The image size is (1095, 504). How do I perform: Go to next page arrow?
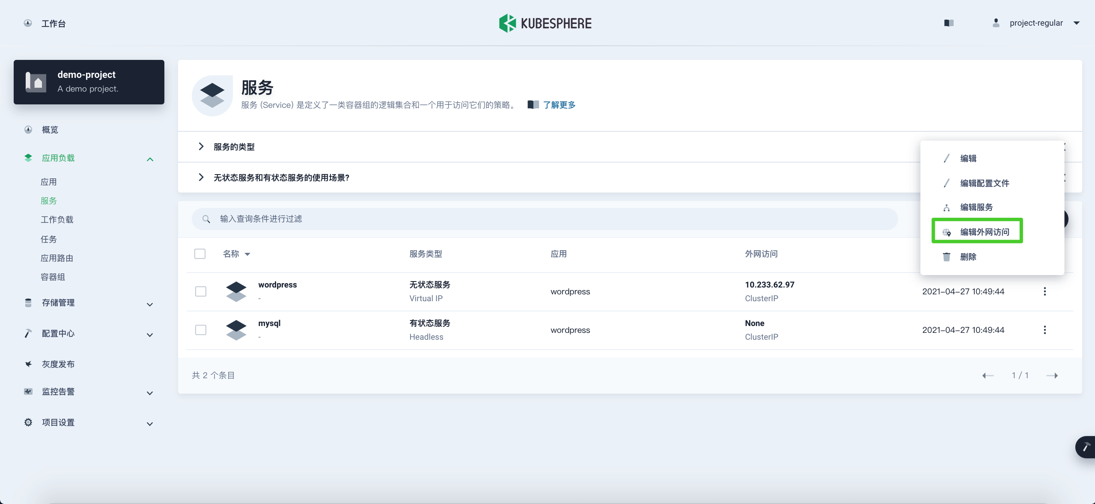pyautogui.click(x=1052, y=375)
